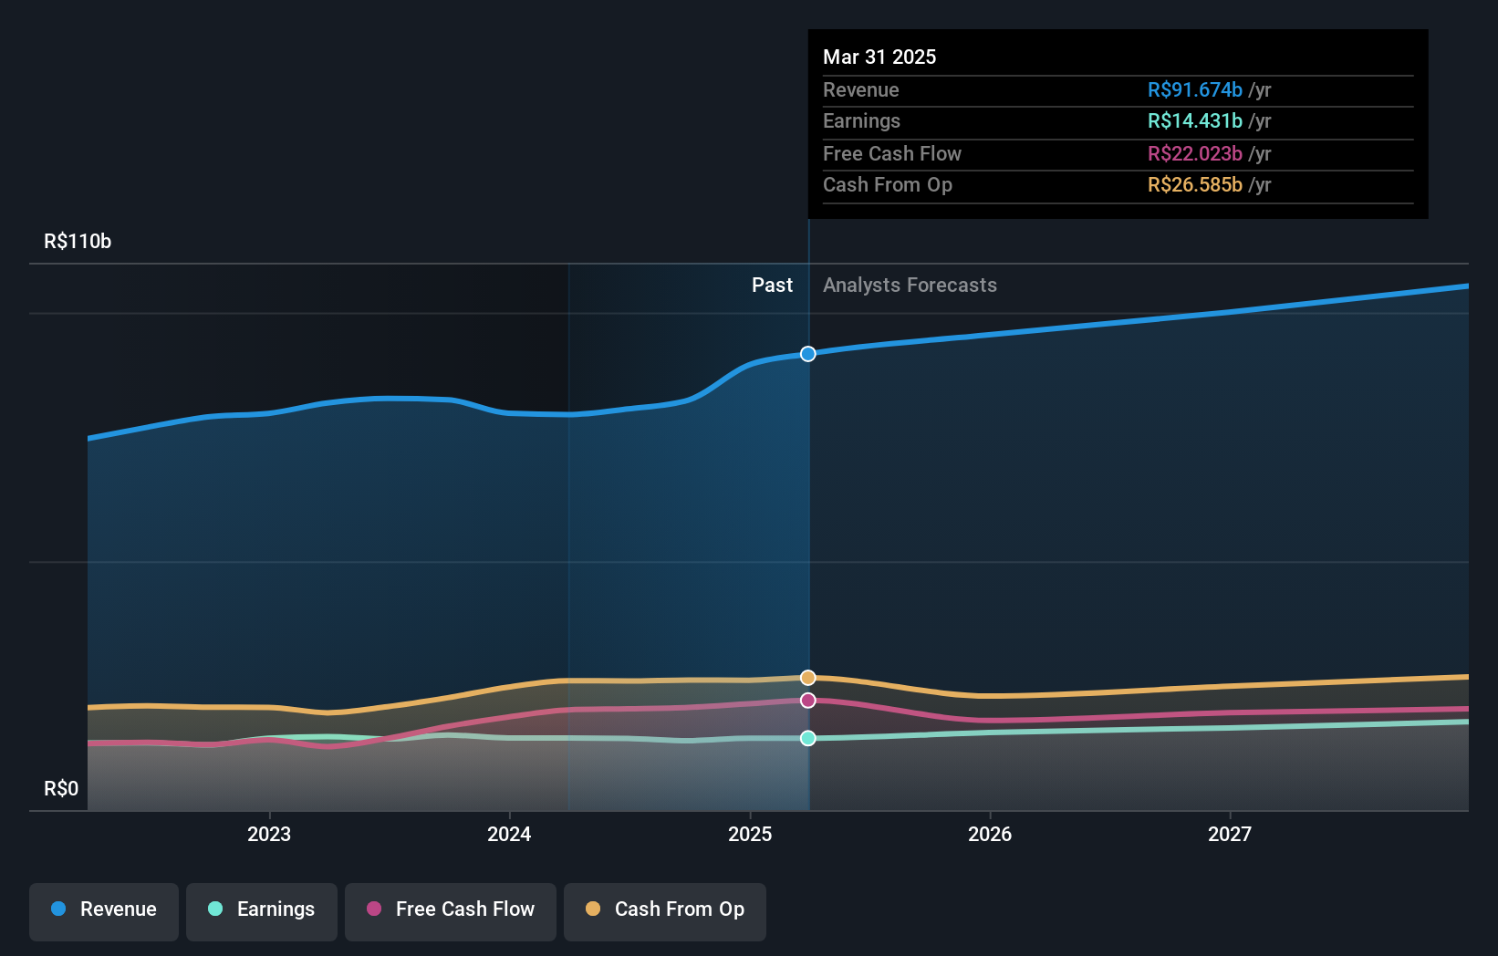This screenshot has width=1498, height=956.
Task: Click the teal Earnings data point marker
Action: point(808,738)
